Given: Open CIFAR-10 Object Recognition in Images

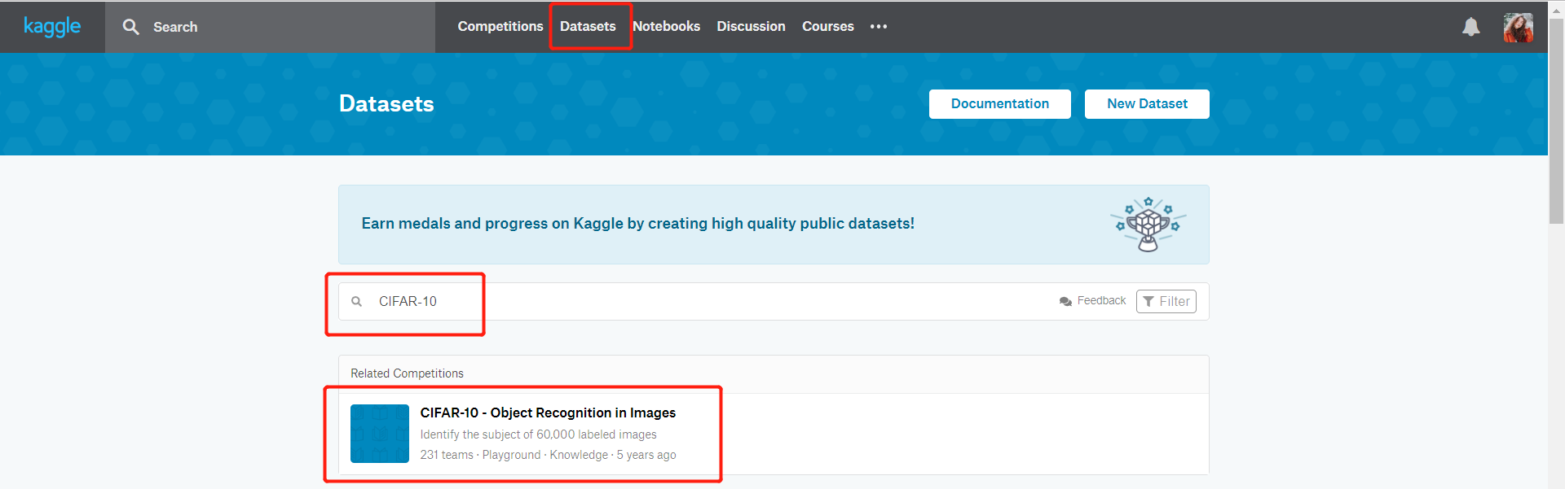Looking at the screenshot, I should [x=548, y=413].
